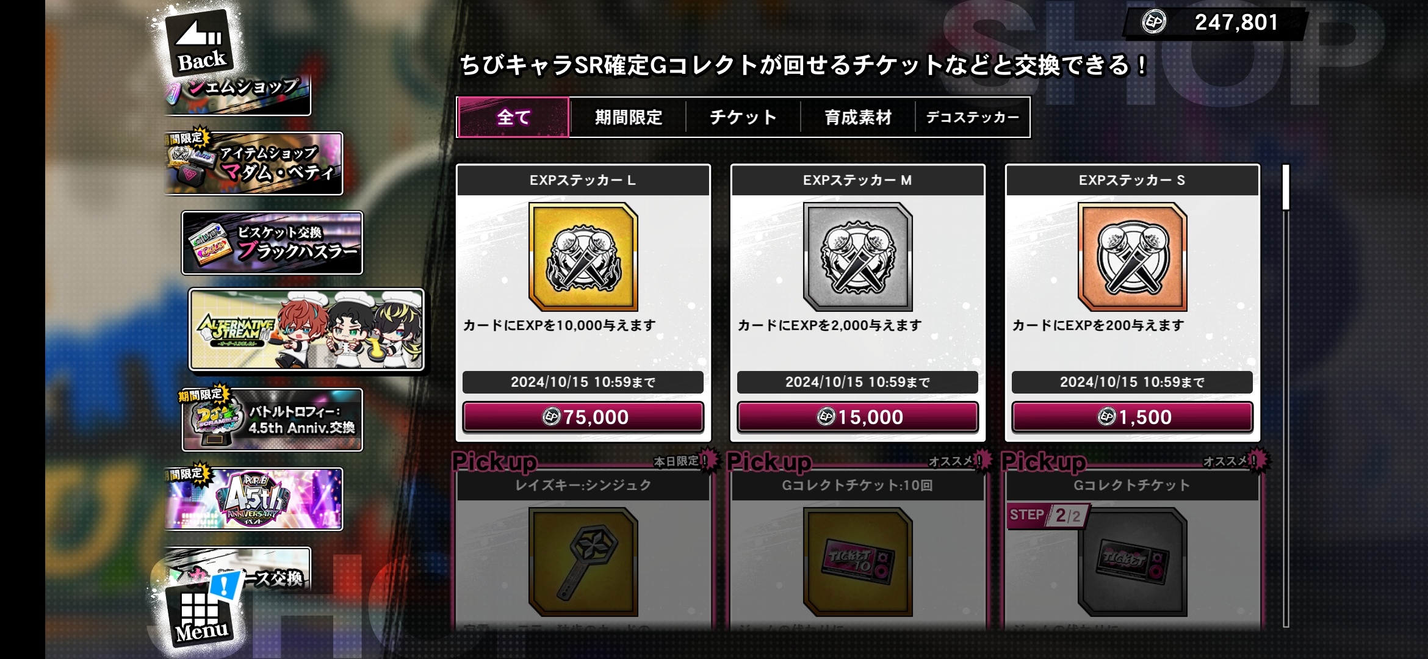
Task: Switch to the 期間限定 tab
Action: (x=628, y=117)
